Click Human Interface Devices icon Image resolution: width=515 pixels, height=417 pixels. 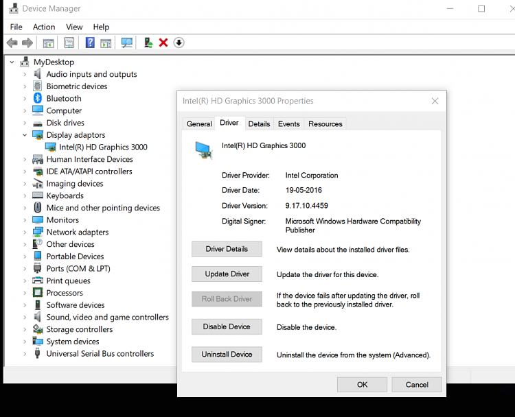(38, 159)
